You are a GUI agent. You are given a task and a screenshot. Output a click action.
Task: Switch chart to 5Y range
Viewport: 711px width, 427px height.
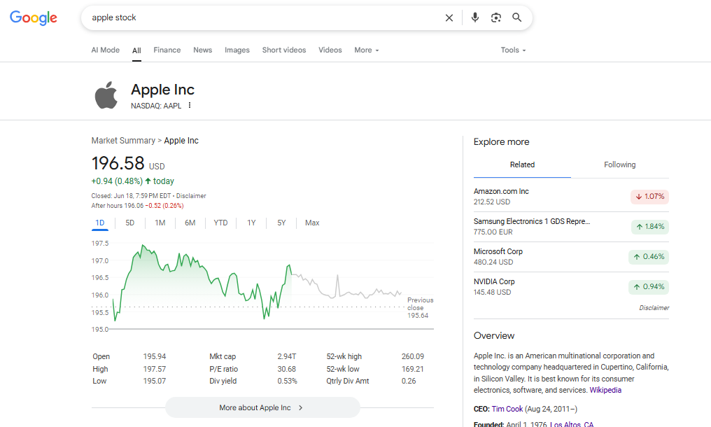click(x=281, y=223)
